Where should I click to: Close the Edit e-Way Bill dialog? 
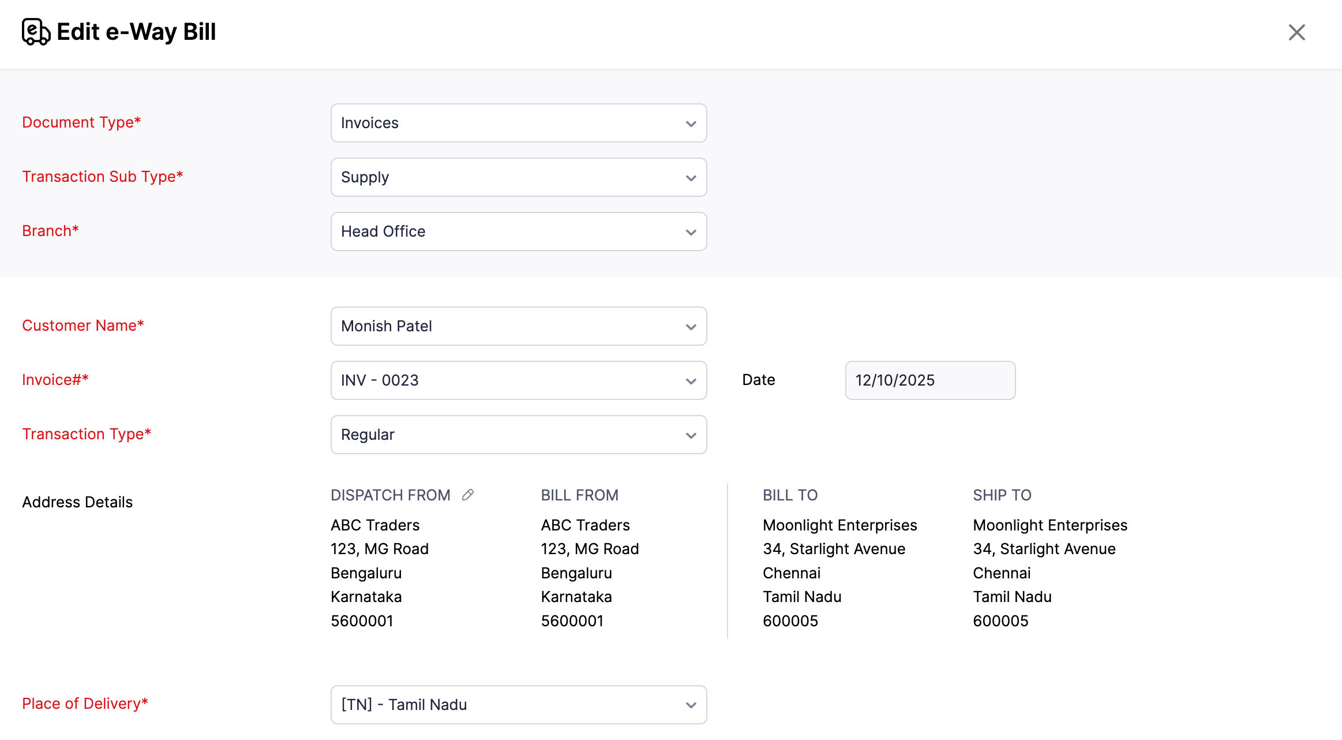pos(1296,32)
